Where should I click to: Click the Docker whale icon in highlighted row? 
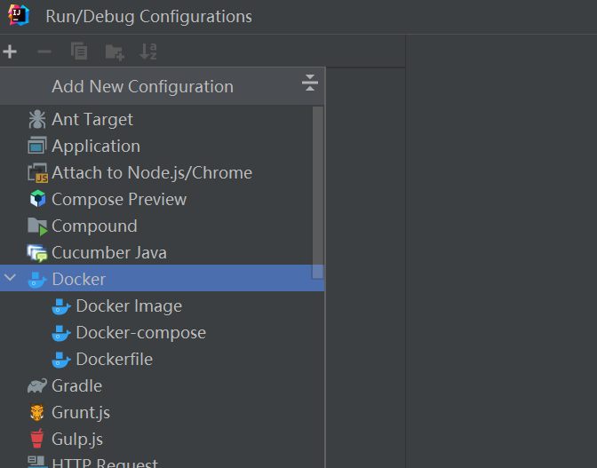37,280
